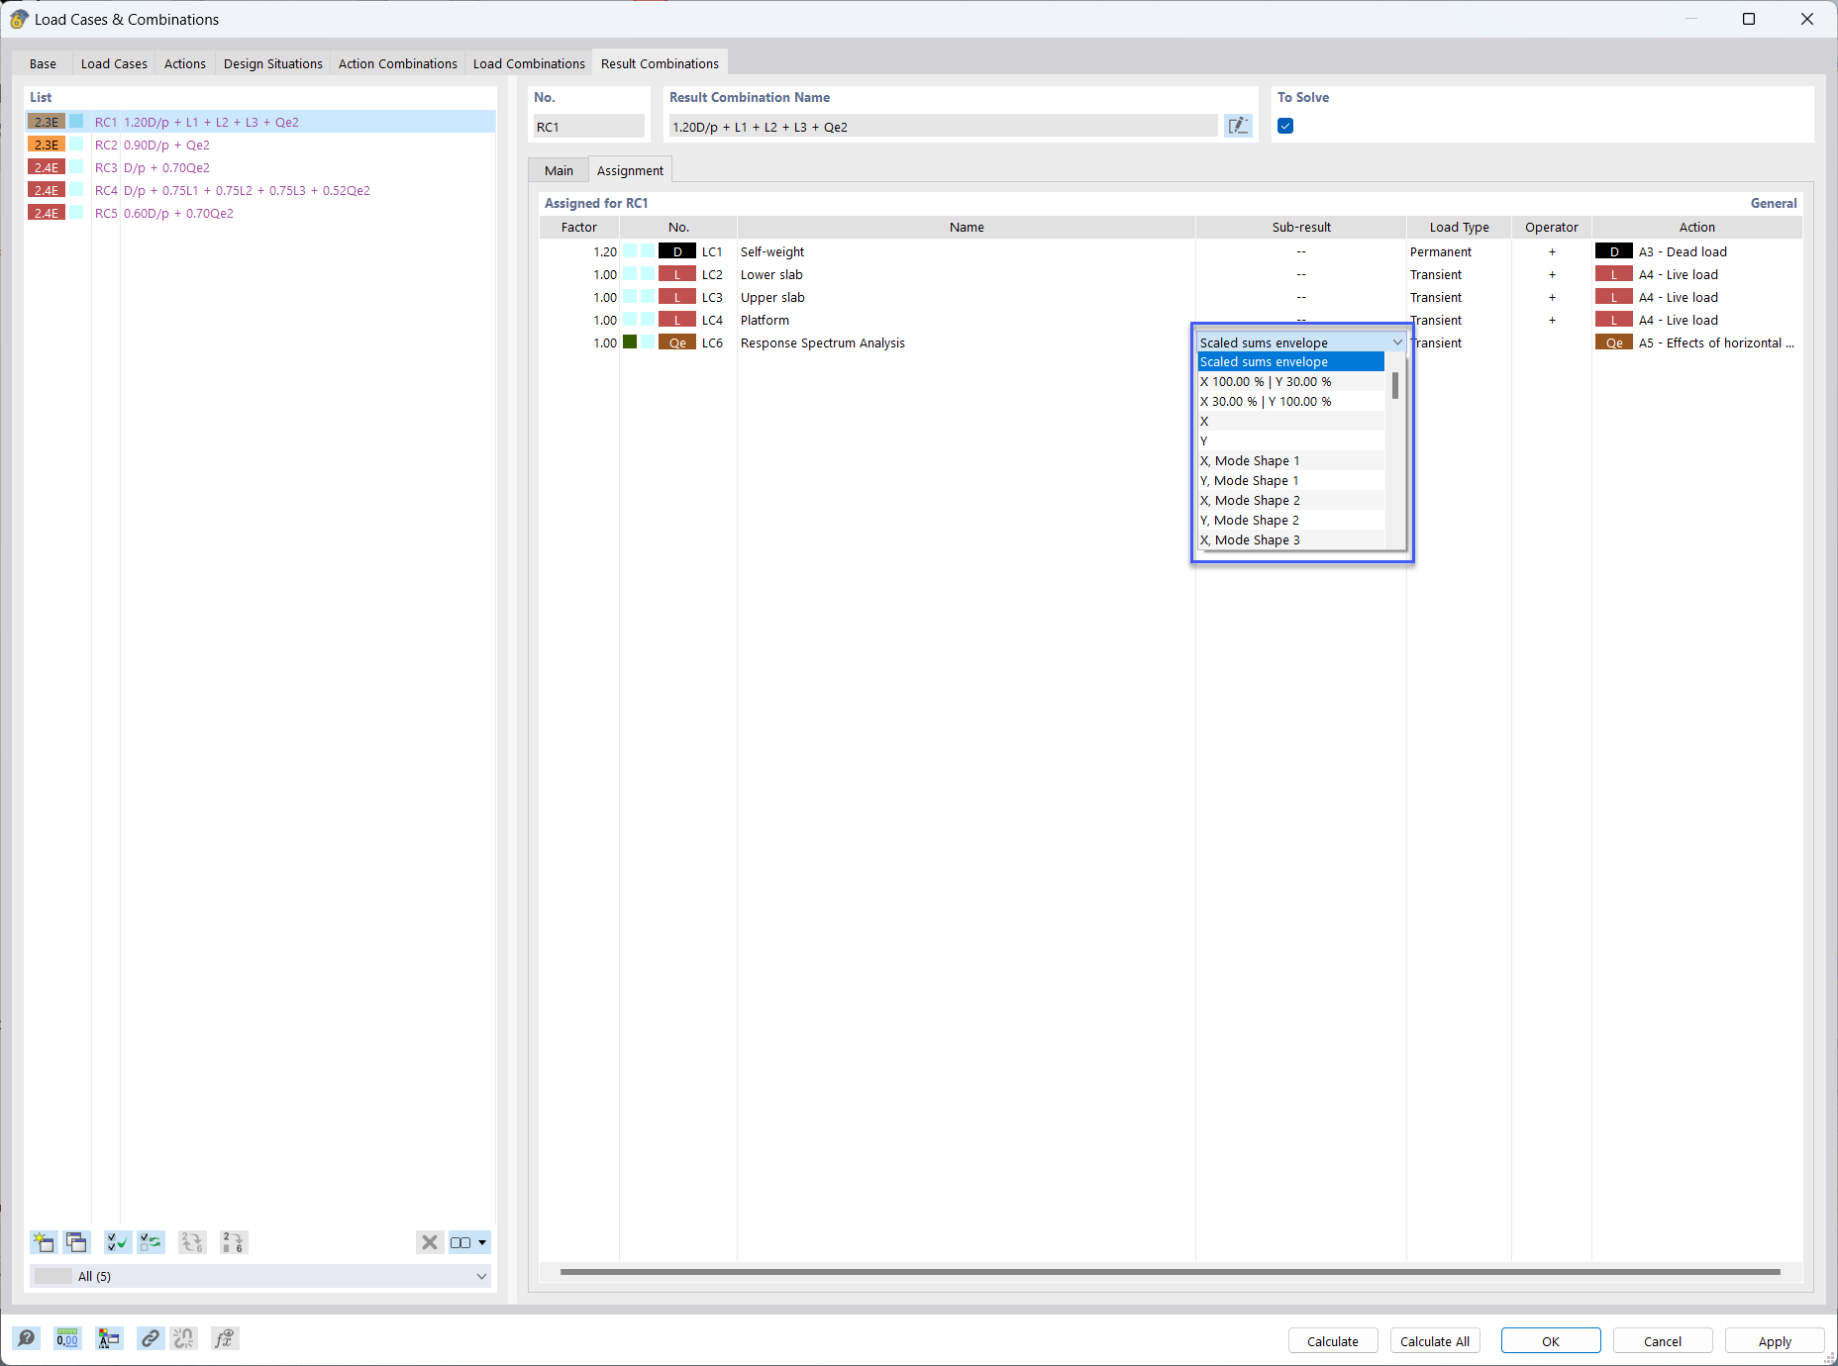Delete RC1 using the X icon
This screenshot has height=1366, width=1838.
(429, 1242)
